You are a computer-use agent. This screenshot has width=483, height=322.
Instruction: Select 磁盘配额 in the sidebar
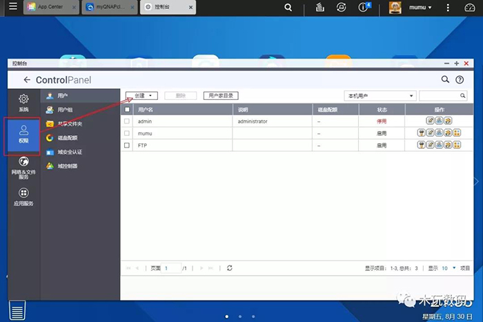click(x=80, y=138)
